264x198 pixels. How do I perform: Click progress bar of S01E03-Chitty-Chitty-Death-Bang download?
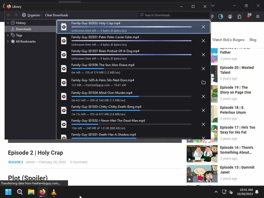131,110
